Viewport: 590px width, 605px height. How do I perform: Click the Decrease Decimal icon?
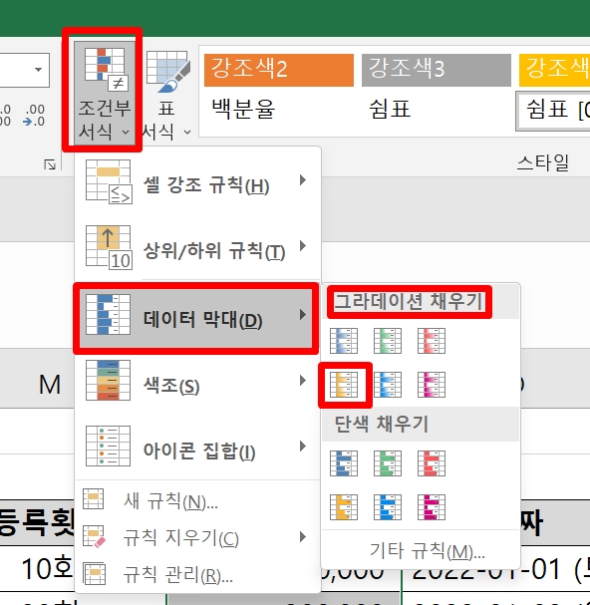click(34, 115)
